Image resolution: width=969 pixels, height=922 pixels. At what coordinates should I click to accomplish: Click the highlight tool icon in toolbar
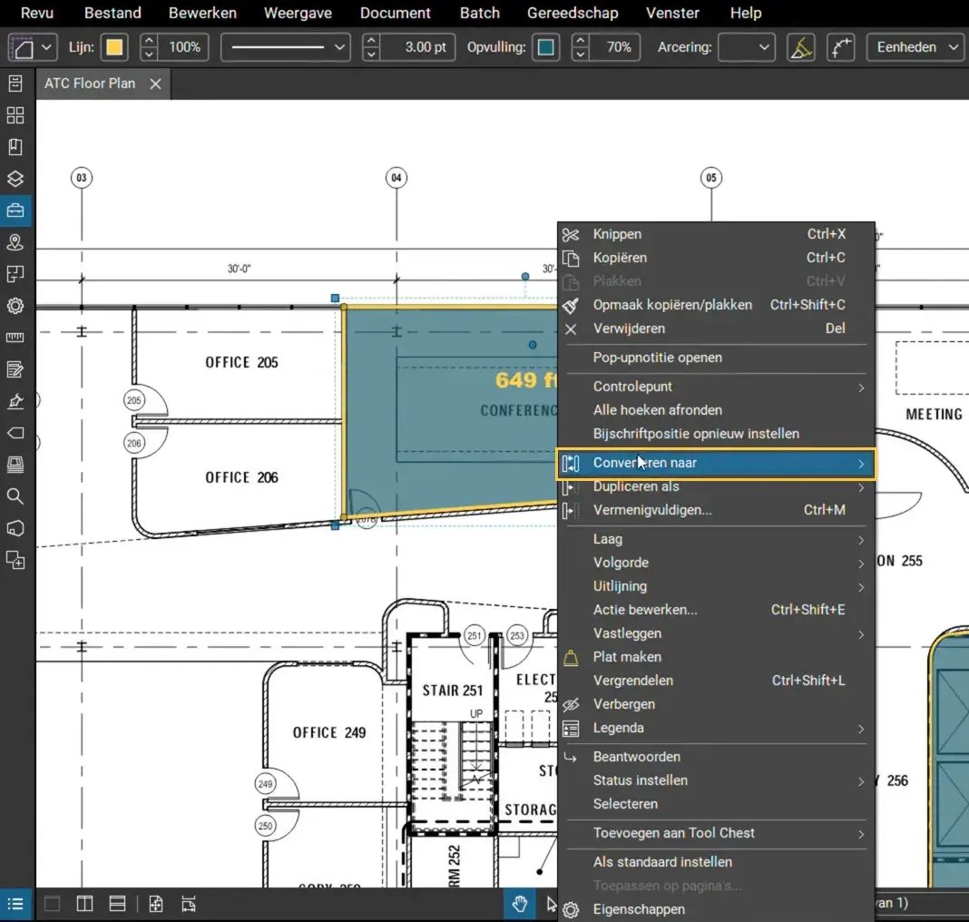(x=801, y=47)
